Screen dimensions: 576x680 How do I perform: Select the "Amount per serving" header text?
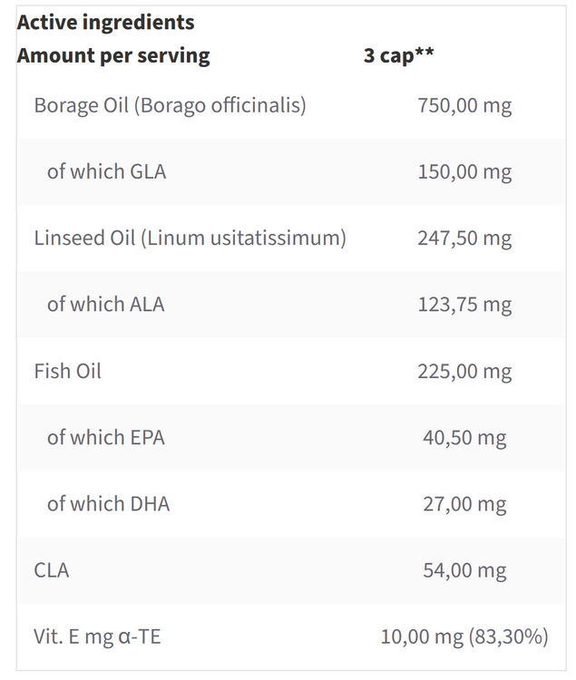[113, 55]
